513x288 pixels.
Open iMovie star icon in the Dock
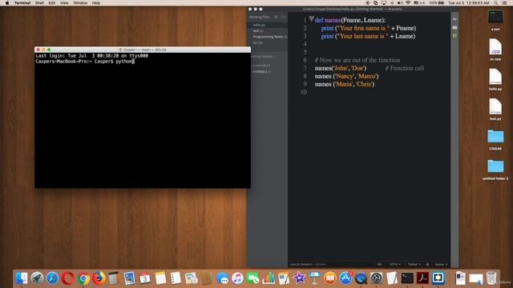coord(299,278)
